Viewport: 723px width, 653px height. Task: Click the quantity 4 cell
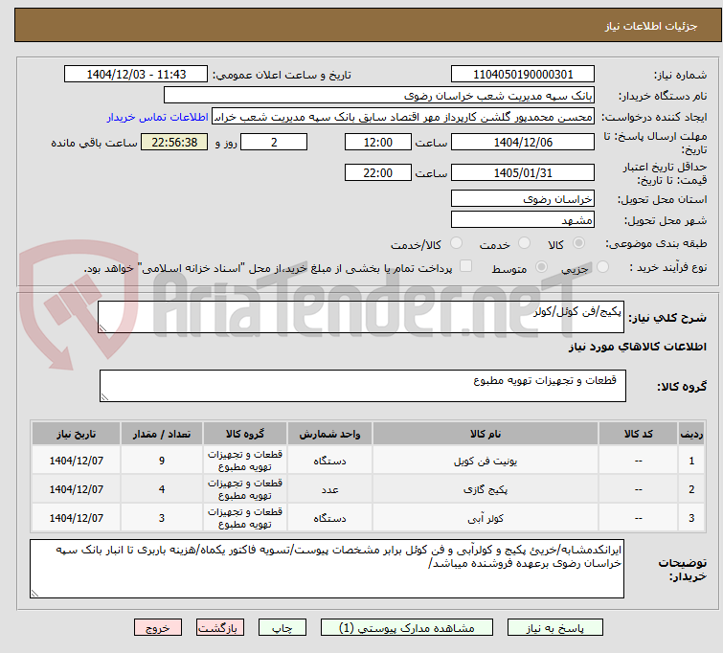pos(162,489)
